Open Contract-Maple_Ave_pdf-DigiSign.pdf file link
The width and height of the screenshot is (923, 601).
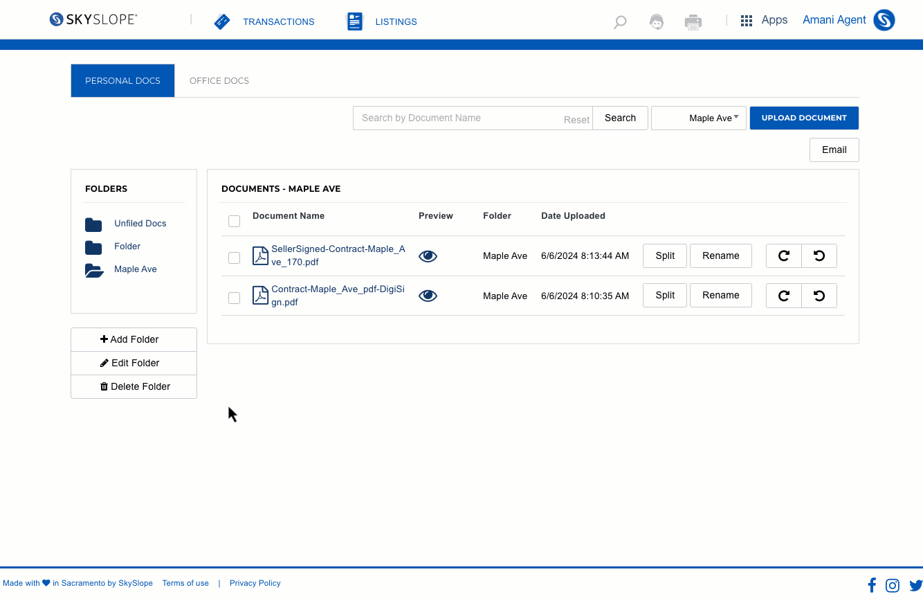pyautogui.click(x=338, y=296)
